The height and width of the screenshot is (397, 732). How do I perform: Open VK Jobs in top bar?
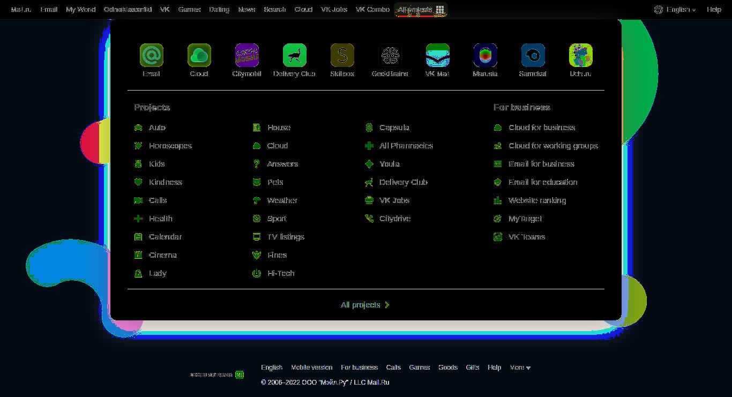pos(334,10)
